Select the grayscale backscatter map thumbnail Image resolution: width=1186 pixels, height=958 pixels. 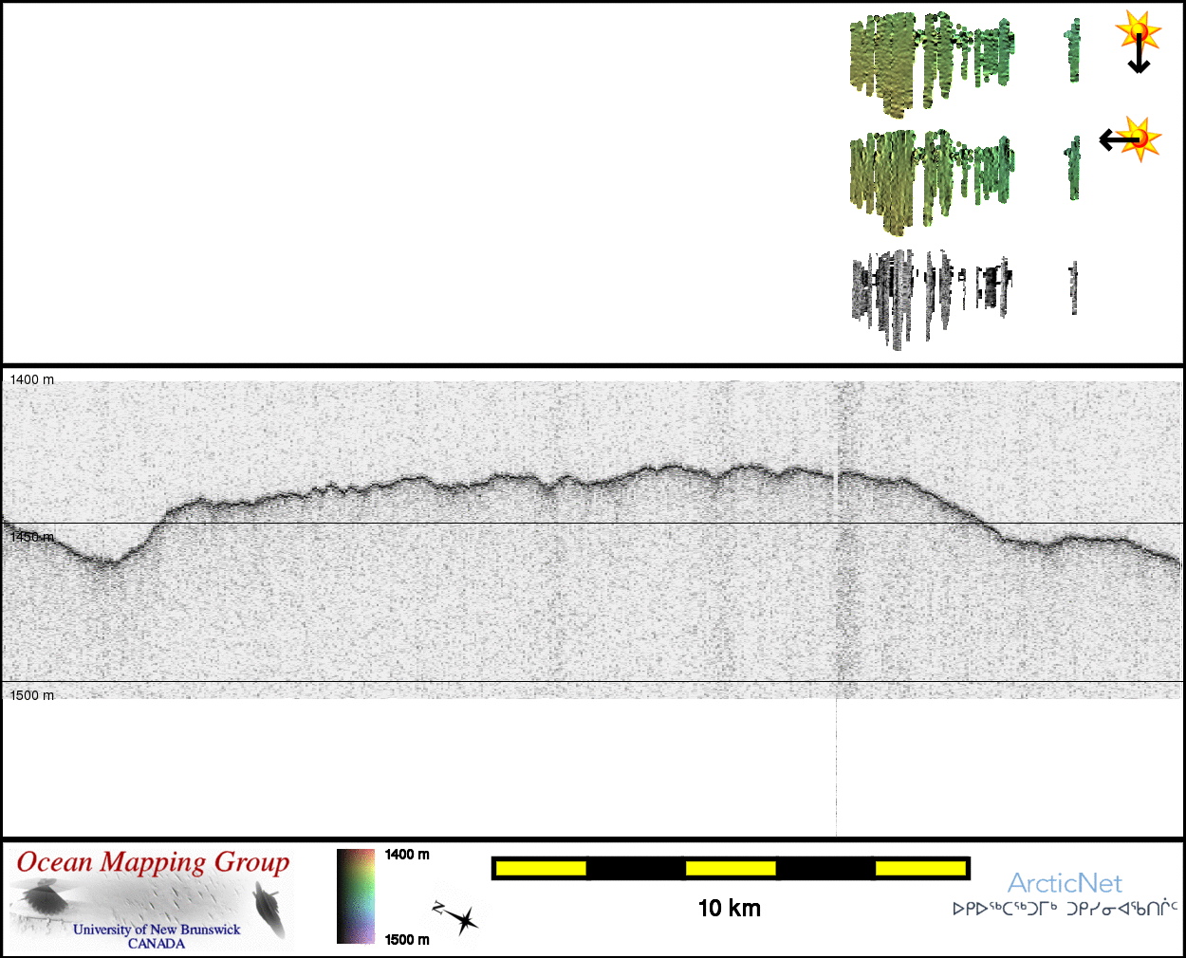pyautogui.click(x=929, y=295)
